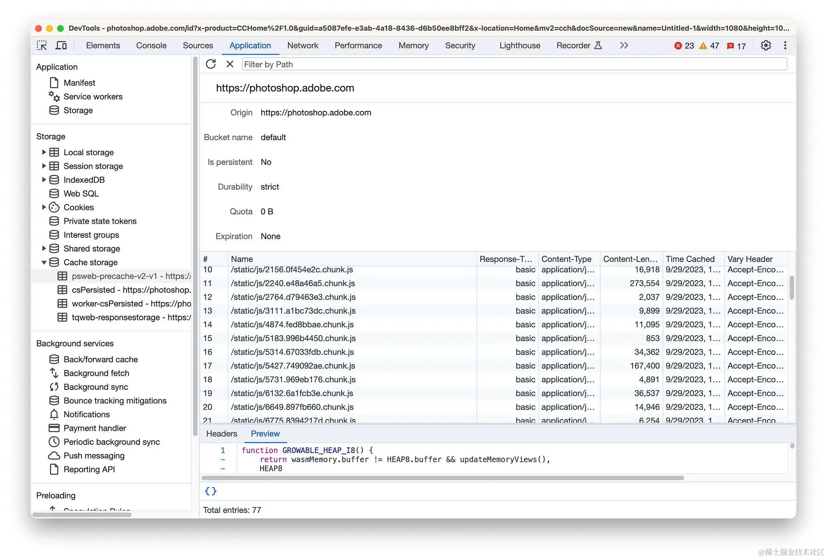Click the pretty print braces icon
The image size is (827, 559).
click(210, 491)
